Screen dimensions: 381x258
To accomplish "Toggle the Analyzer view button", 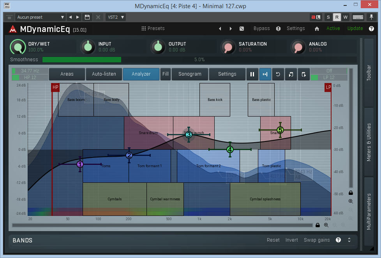I will coord(141,74).
